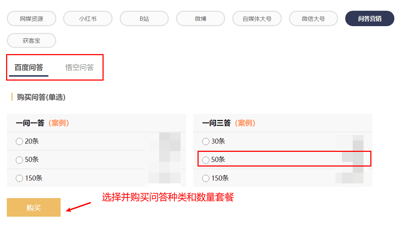399x226 pixels.
Task: Select the 微博 category tab
Action: pos(200,19)
